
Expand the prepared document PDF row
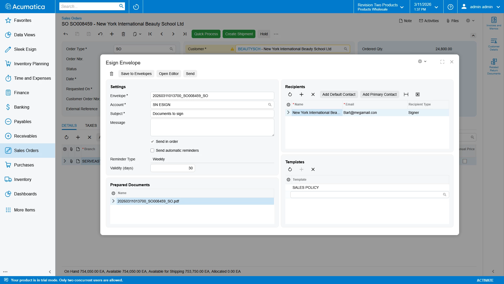pos(113,201)
